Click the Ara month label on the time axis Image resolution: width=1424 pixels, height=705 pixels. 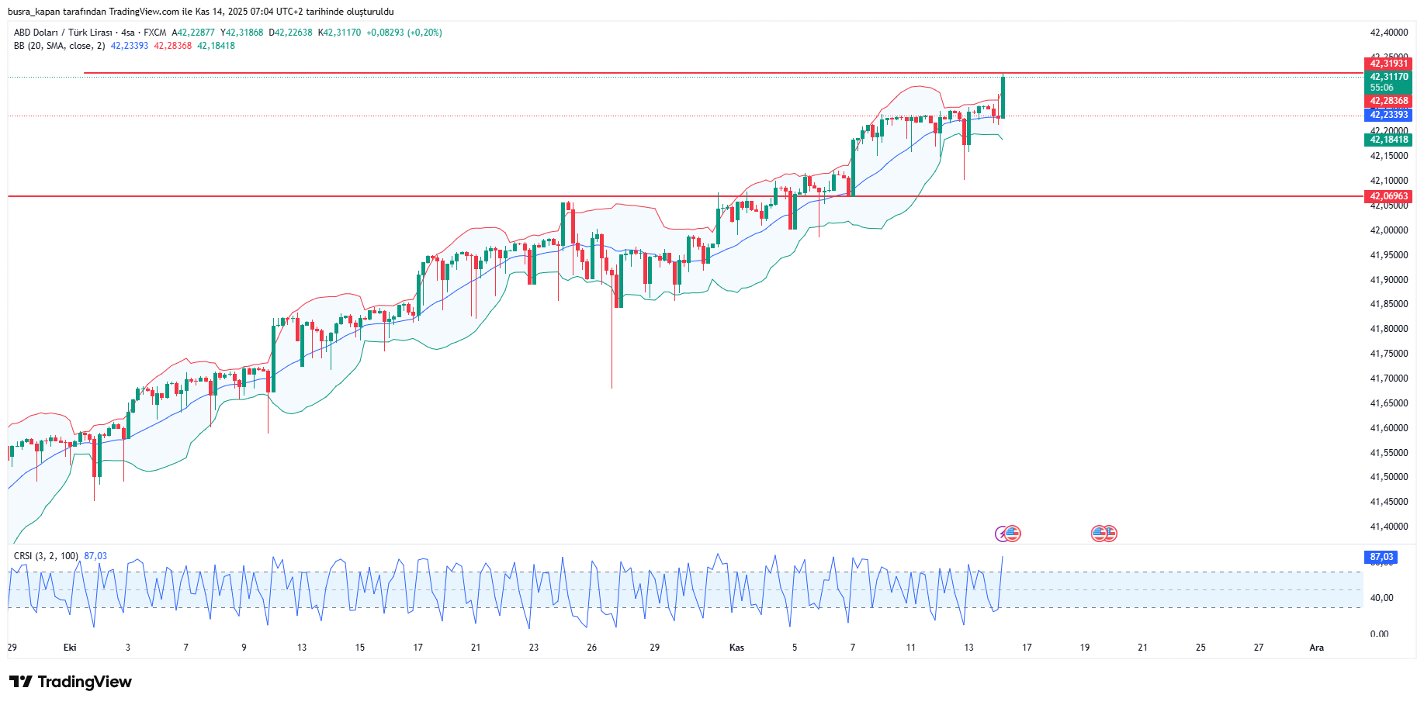point(1316,648)
